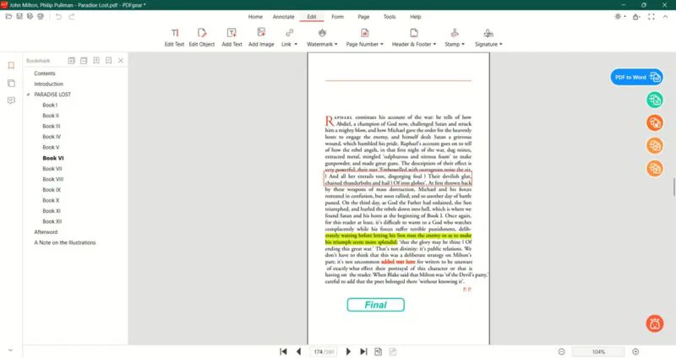The height and width of the screenshot is (358, 676).
Task: Choose the Add Image tool
Action: (261, 37)
